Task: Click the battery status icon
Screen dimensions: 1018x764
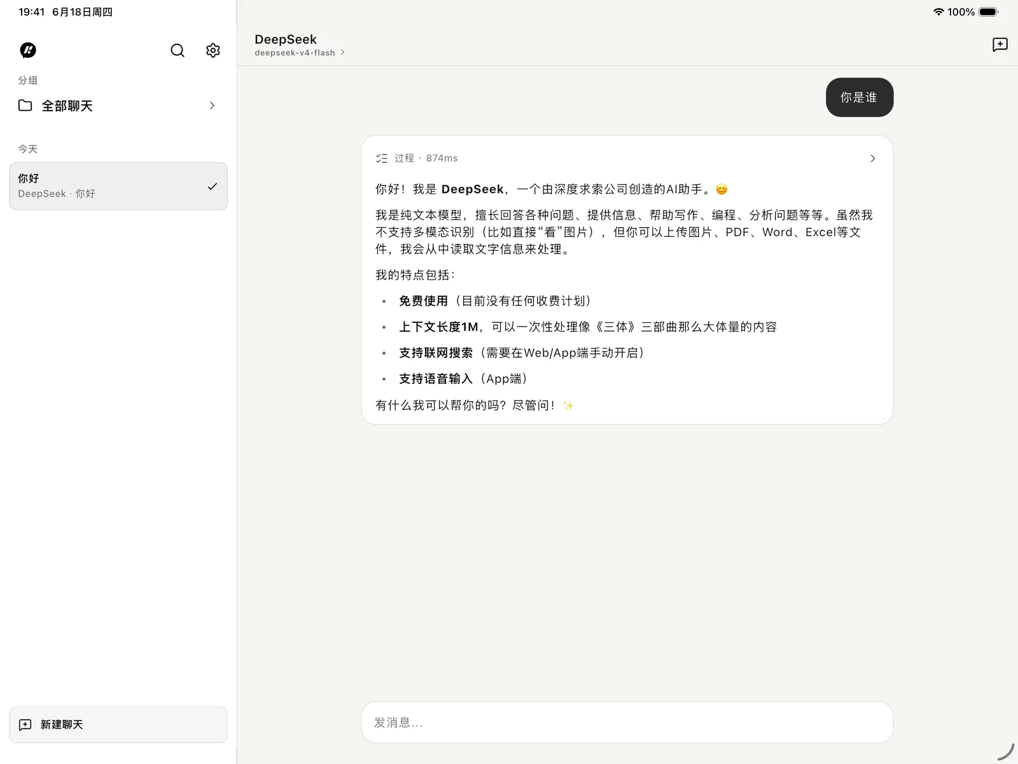Action: [x=989, y=11]
